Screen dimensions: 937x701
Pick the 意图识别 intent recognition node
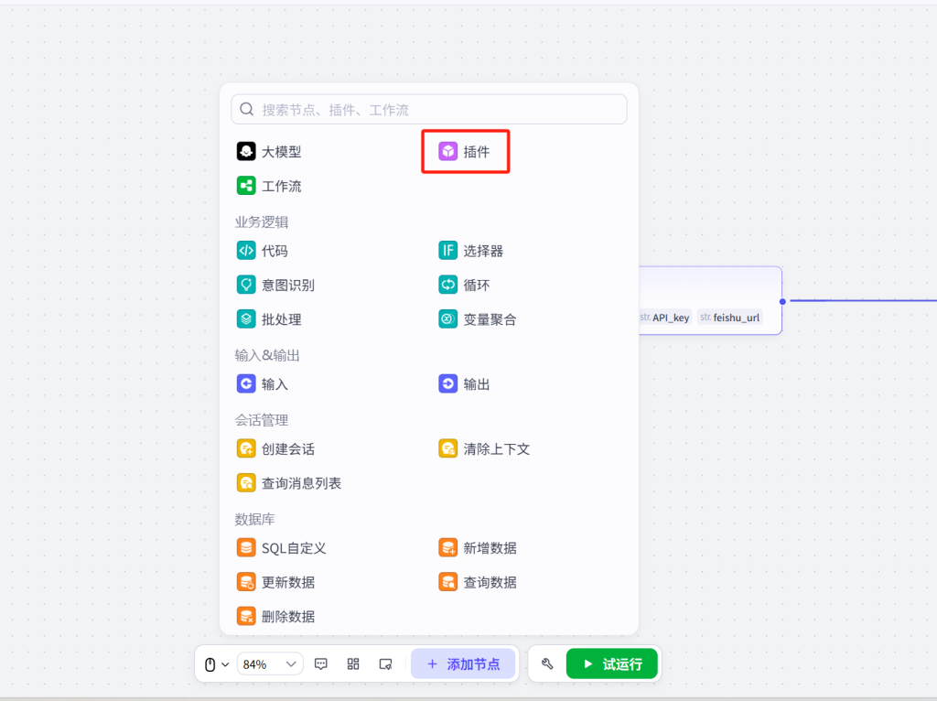pos(276,285)
